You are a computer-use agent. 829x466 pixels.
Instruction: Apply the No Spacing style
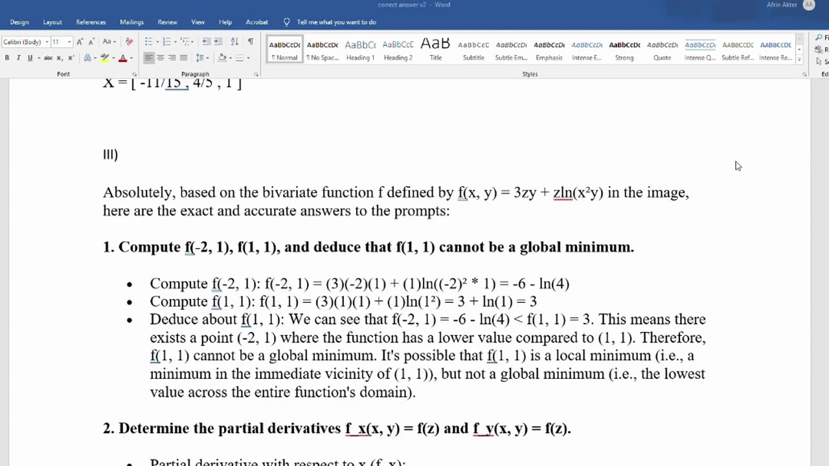coord(323,50)
